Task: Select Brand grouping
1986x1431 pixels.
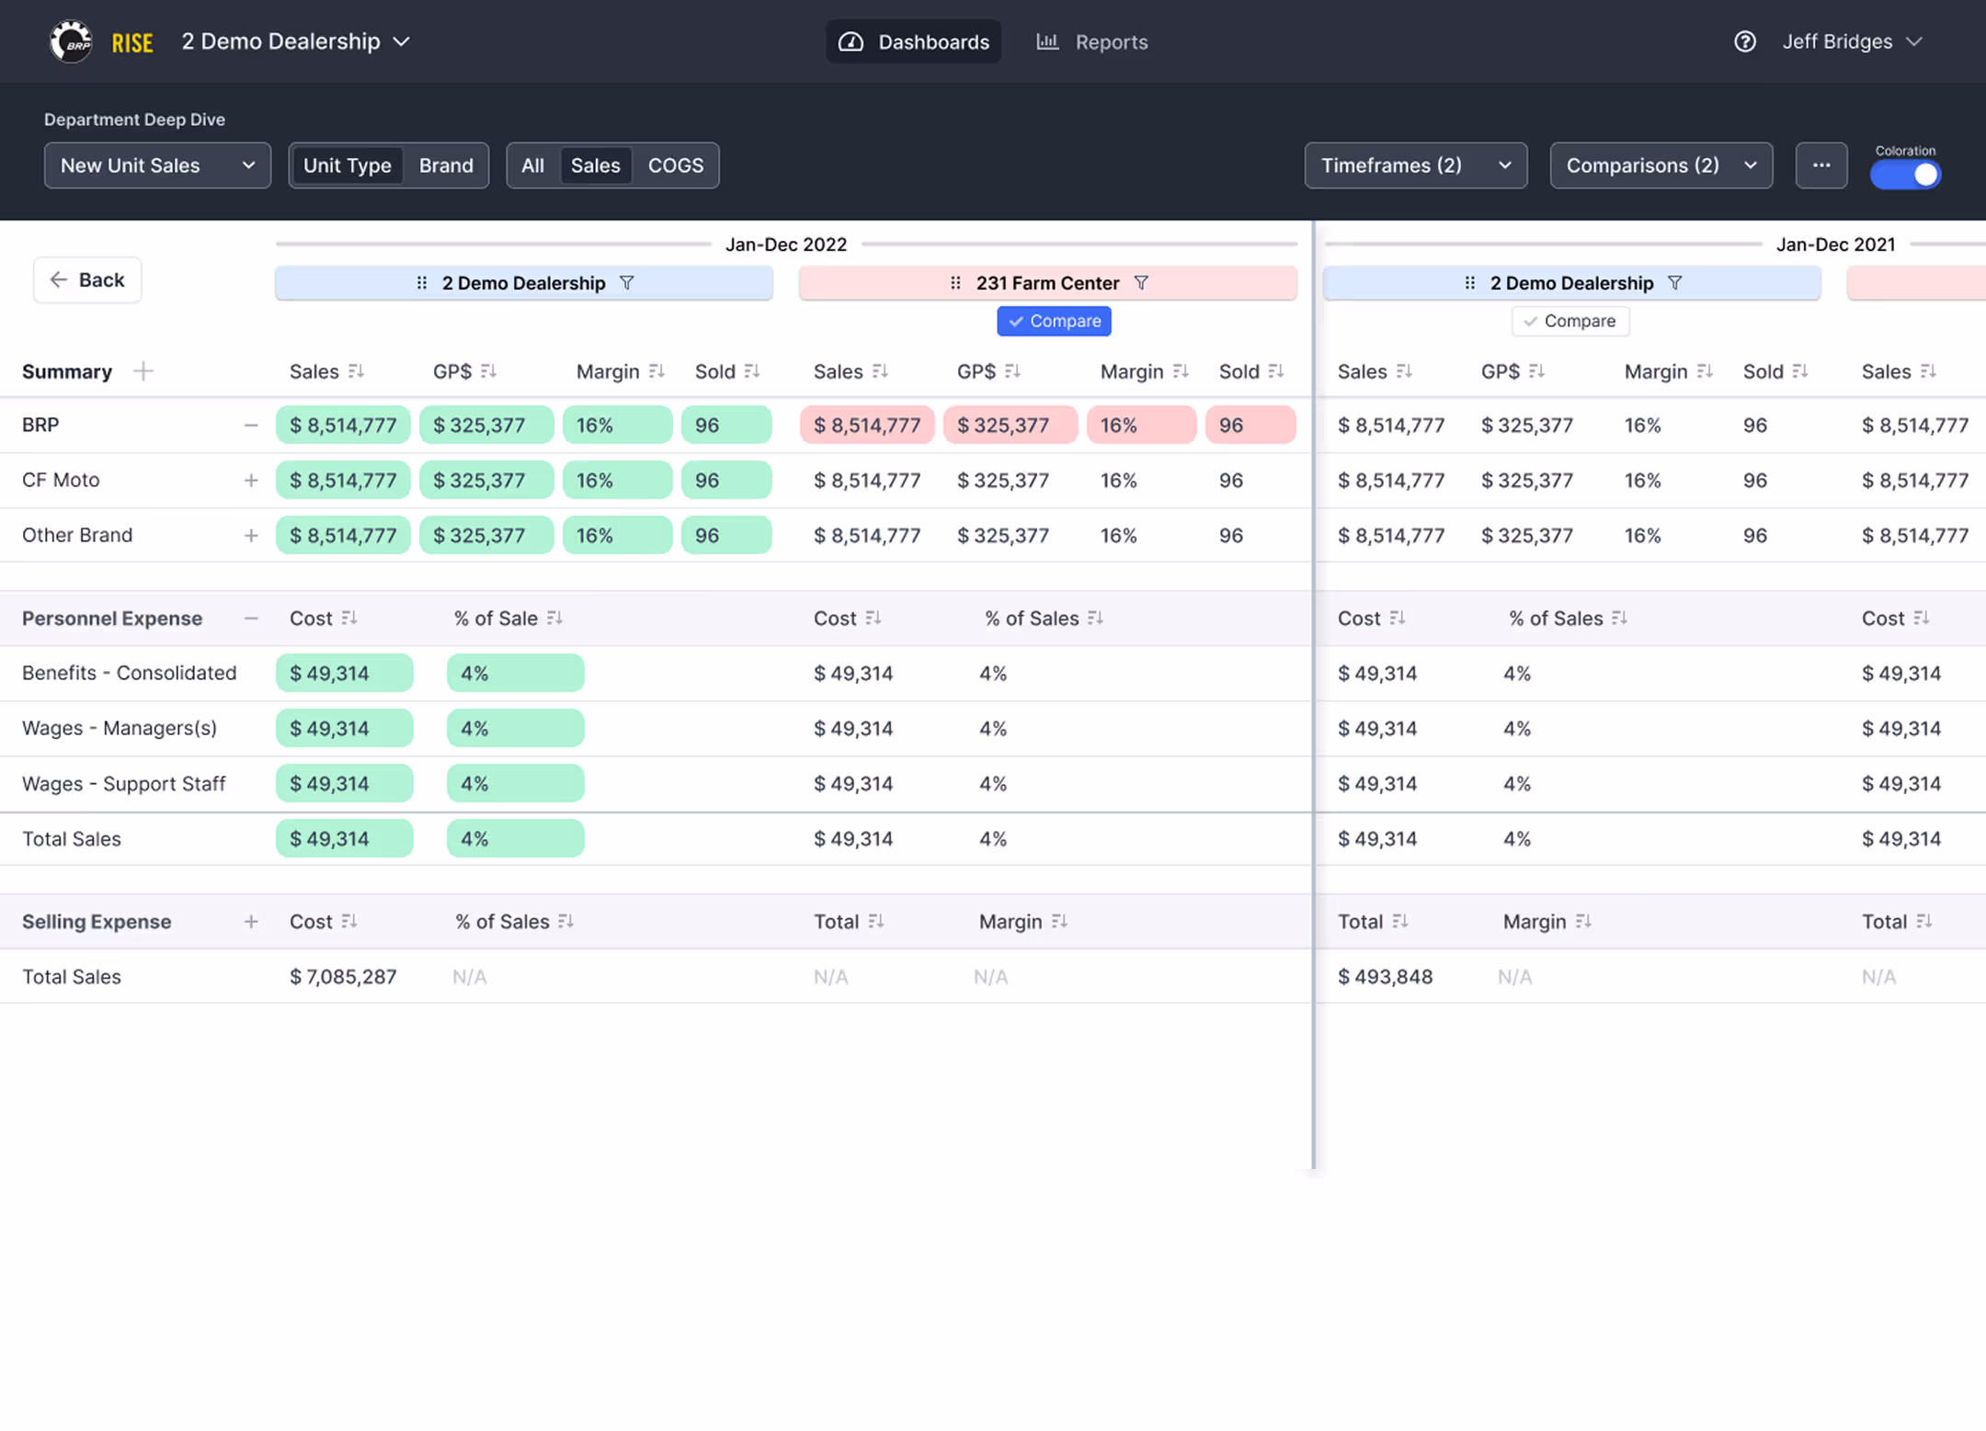Action: click(446, 165)
